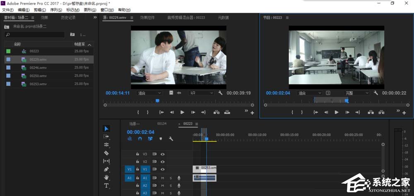Select the Pen tool

point(106,169)
